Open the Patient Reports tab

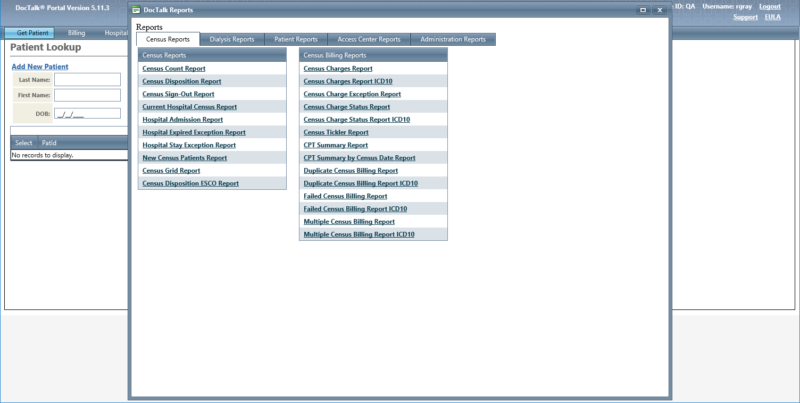click(x=296, y=39)
